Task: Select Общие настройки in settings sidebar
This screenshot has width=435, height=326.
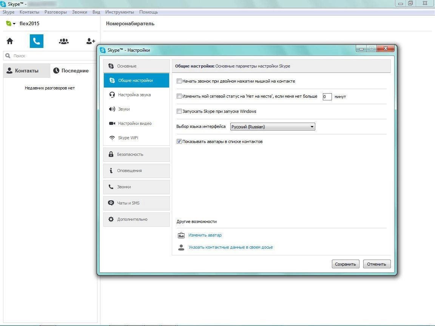Action: click(x=136, y=80)
